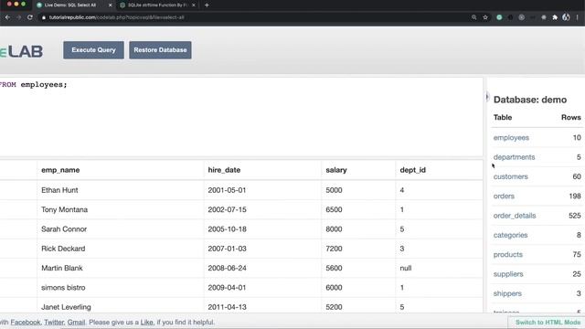The image size is (585, 329).
Task: Click the Like link in footer
Action: 146,323
